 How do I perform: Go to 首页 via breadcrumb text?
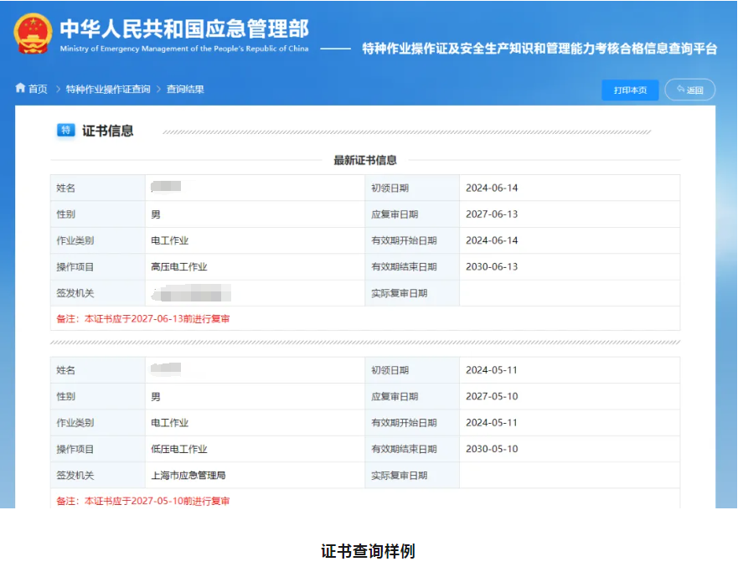pos(38,89)
